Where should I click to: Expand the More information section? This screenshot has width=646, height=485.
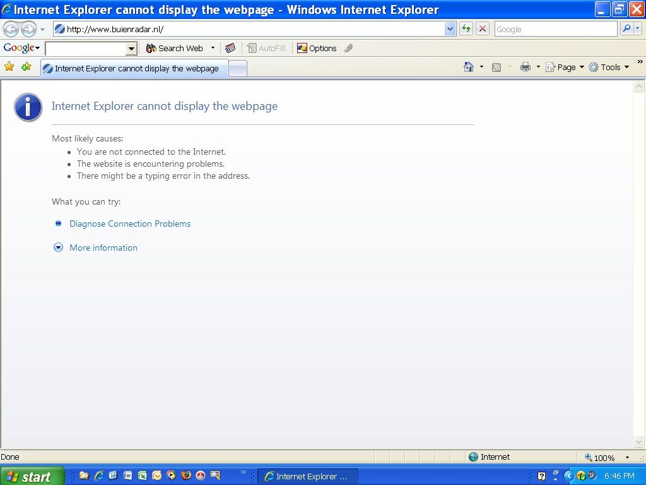click(103, 248)
